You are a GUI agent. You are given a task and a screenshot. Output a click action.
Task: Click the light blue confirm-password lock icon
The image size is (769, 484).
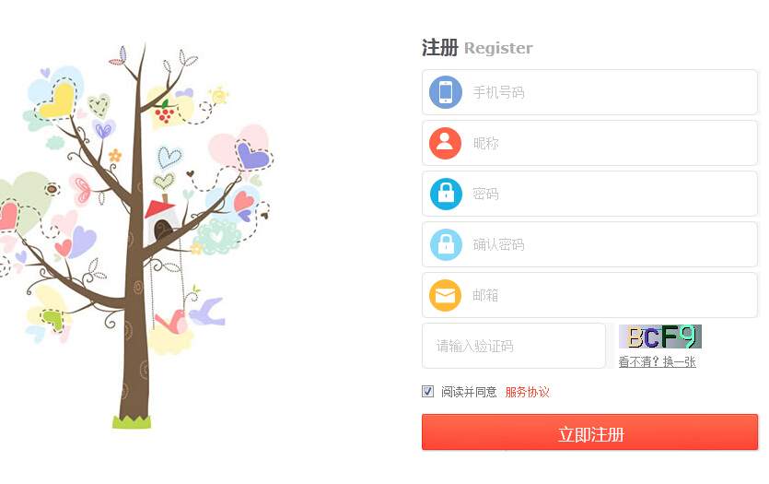pyautogui.click(x=446, y=244)
